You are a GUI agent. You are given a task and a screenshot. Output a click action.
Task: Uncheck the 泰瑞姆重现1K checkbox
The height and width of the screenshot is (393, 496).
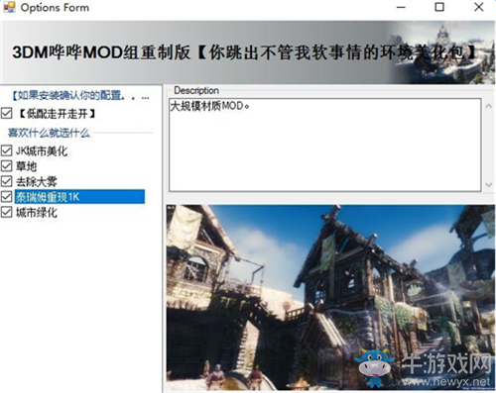coord(7,197)
